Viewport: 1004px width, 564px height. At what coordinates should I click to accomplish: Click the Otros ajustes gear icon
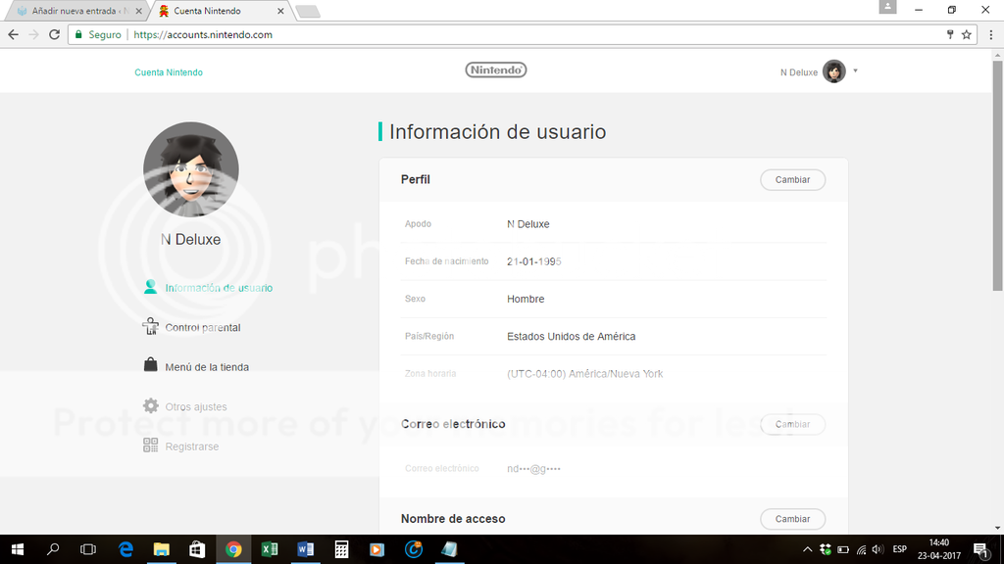(x=150, y=406)
